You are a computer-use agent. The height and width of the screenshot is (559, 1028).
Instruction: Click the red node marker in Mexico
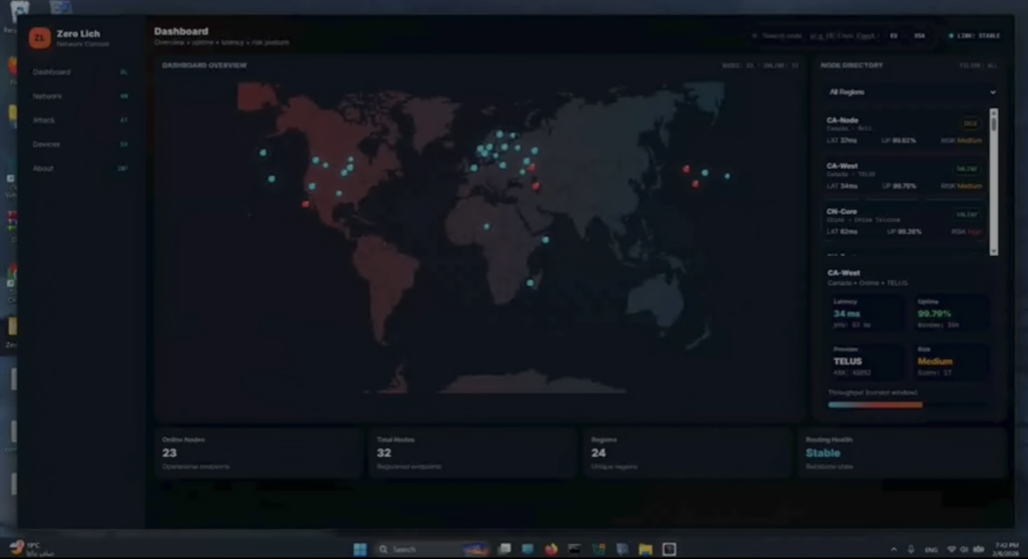(x=305, y=205)
